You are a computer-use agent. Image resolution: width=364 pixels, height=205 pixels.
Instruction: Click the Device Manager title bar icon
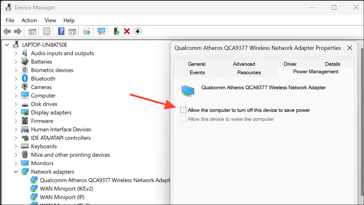coord(8,7)
